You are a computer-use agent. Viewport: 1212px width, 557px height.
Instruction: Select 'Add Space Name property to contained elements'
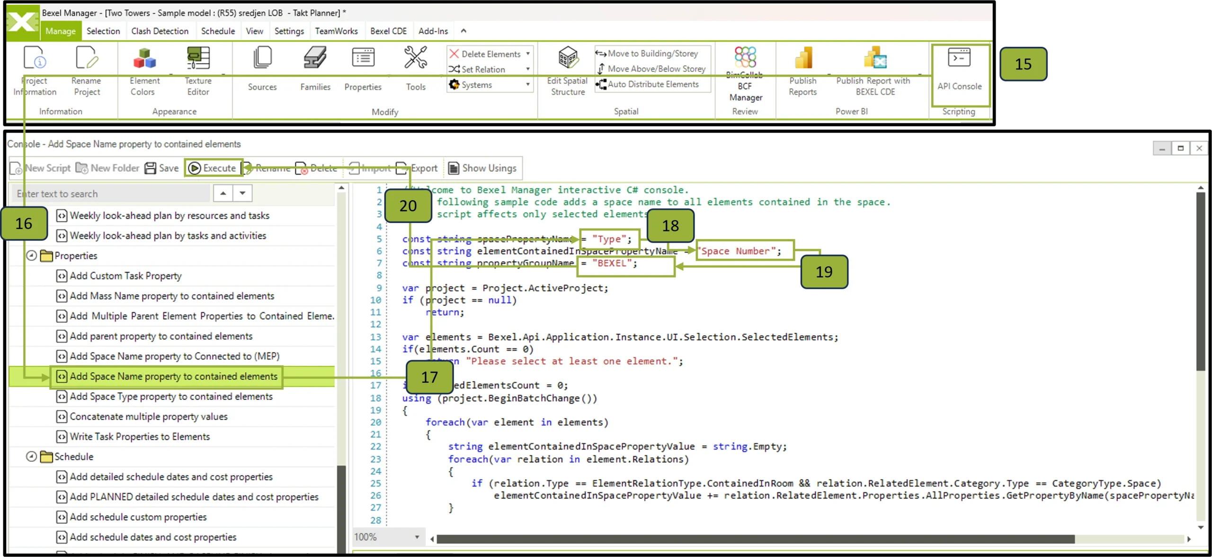(x=173, y=377)
